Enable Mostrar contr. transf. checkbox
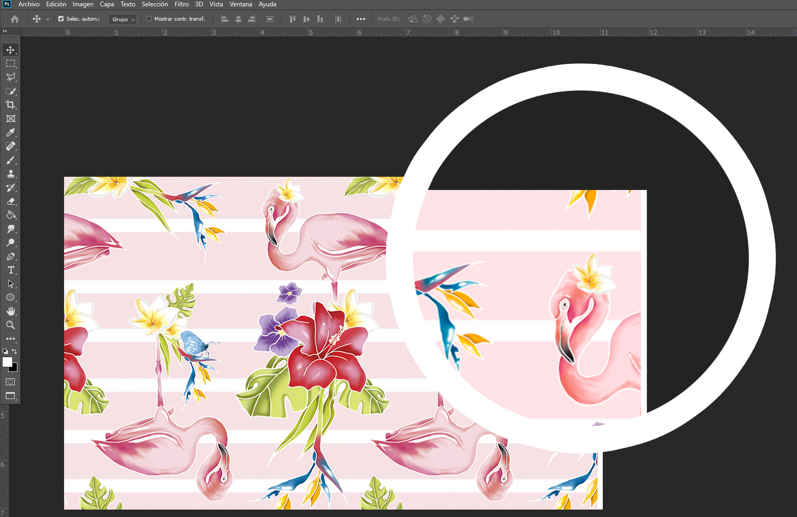797x517 pixels. click(149, 19)
